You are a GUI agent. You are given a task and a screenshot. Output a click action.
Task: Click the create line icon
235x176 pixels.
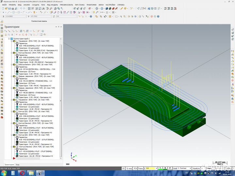point(8,12)
